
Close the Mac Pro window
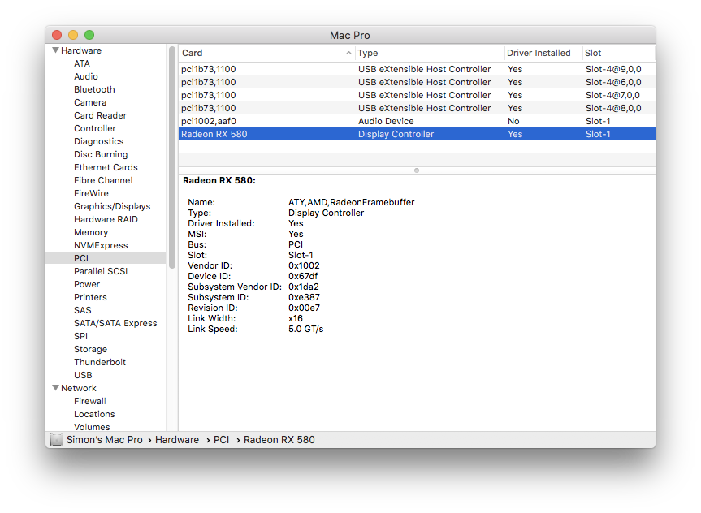[57, 35]
